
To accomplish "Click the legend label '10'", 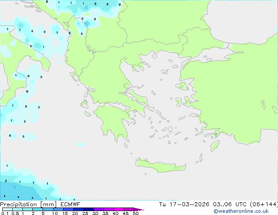I will 55,213.
